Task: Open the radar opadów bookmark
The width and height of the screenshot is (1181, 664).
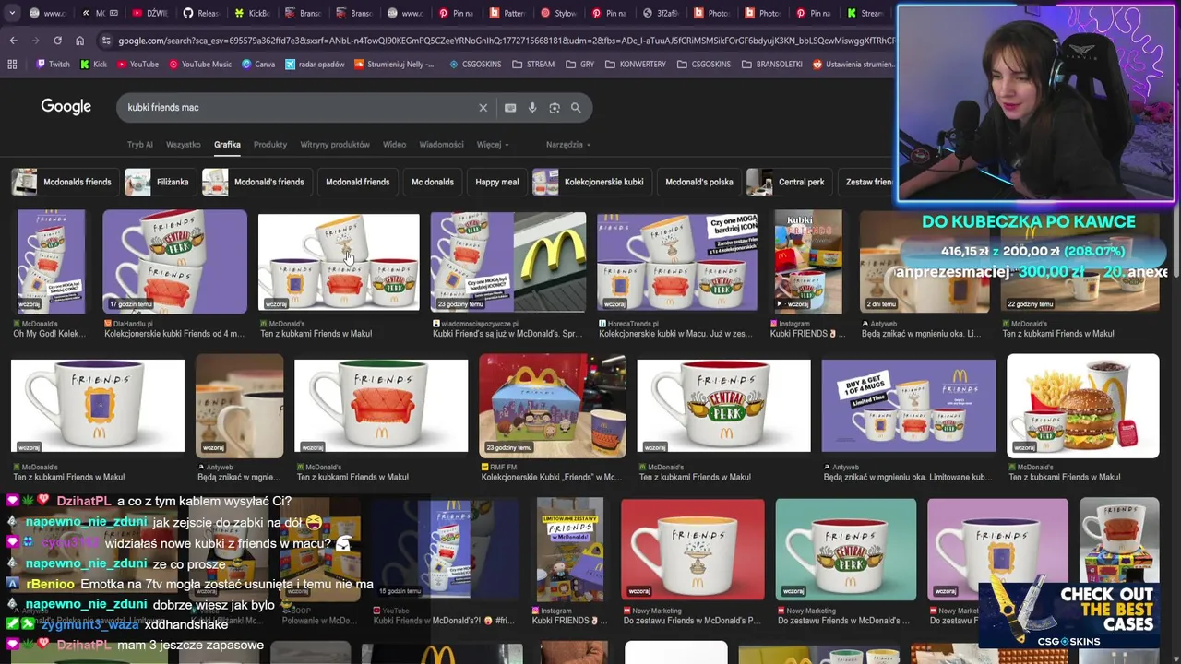Action: click(316, 65)
